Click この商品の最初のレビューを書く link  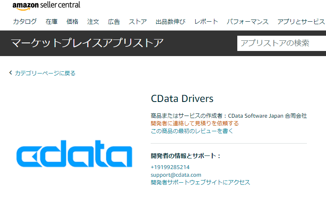click(192, 131)
